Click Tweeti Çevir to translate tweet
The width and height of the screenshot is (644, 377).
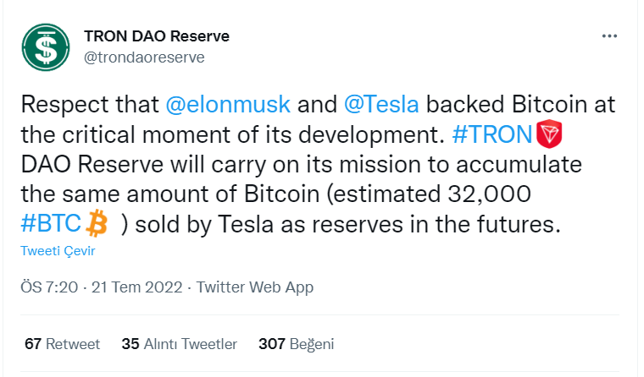coord(58,251)
